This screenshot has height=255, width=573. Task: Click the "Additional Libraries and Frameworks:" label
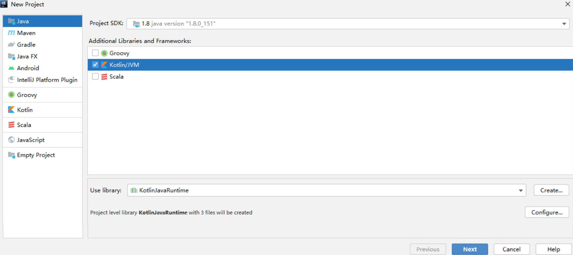tap(140, 41)
